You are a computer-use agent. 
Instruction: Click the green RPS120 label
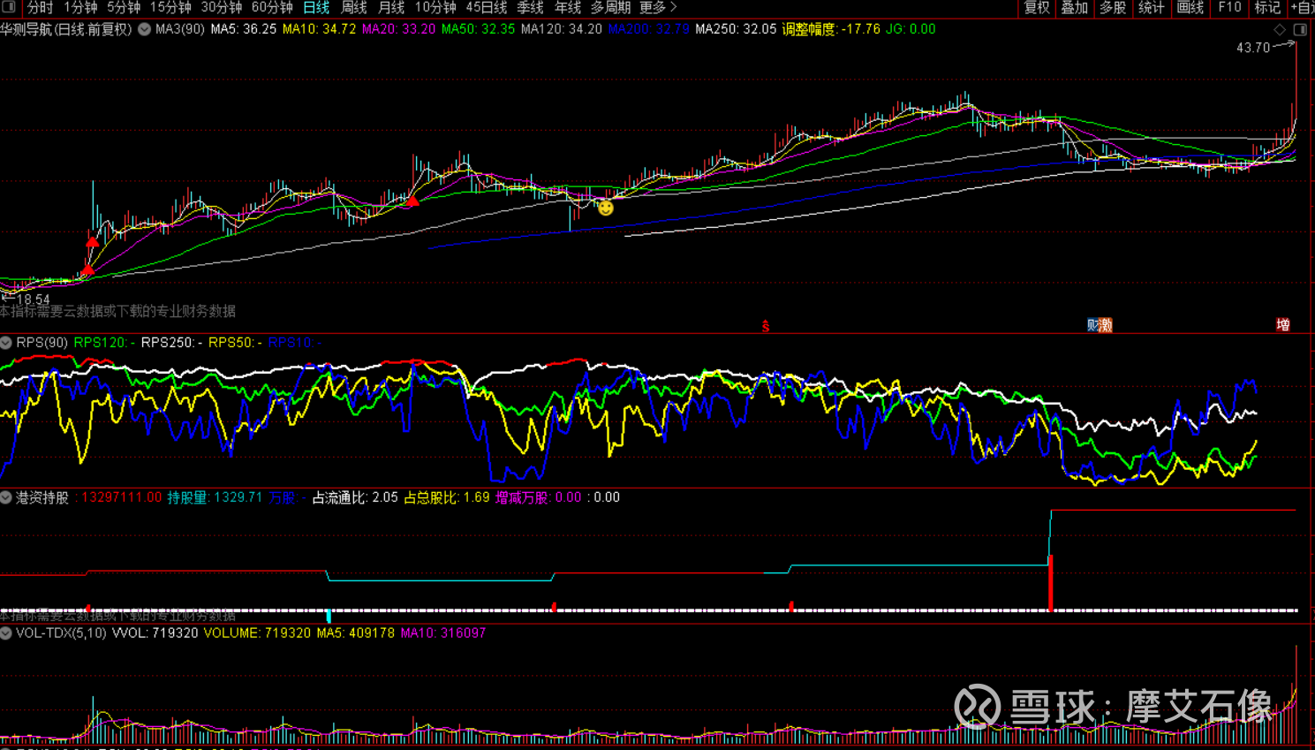105,343
